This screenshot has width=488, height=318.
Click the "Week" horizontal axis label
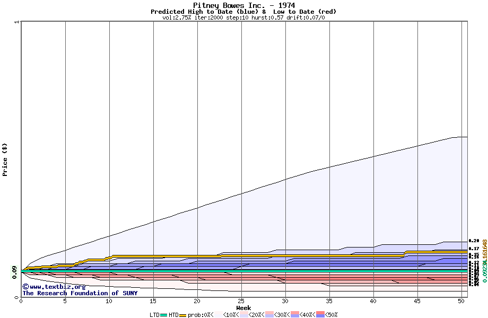click(x=243, y=308)
